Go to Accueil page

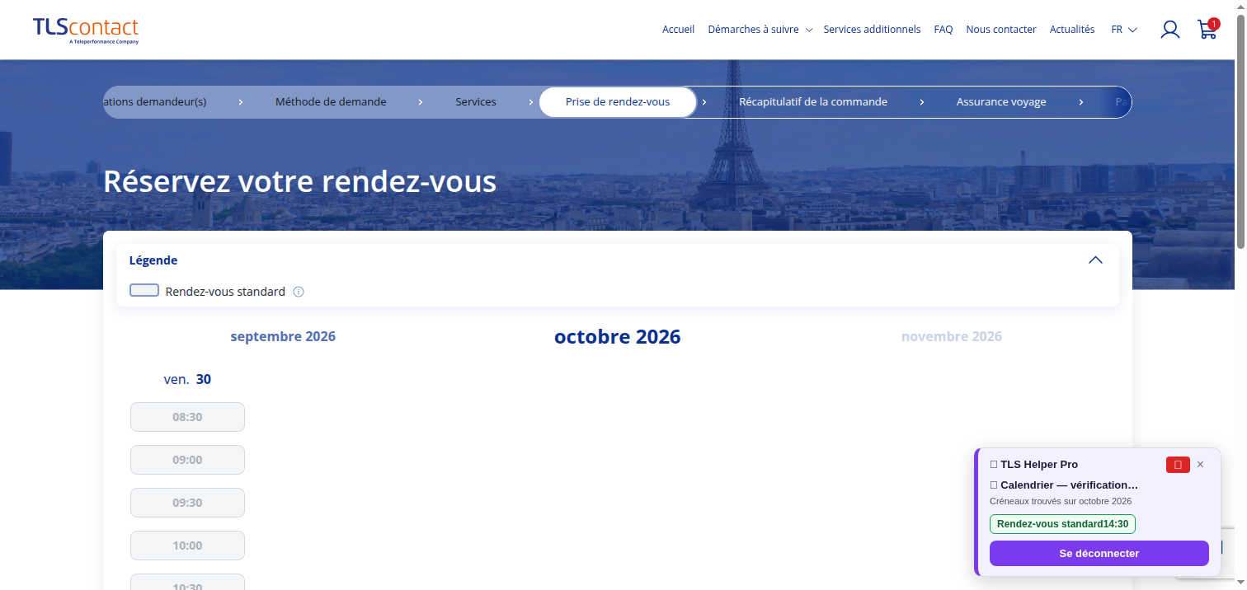[x=678, y=30]
